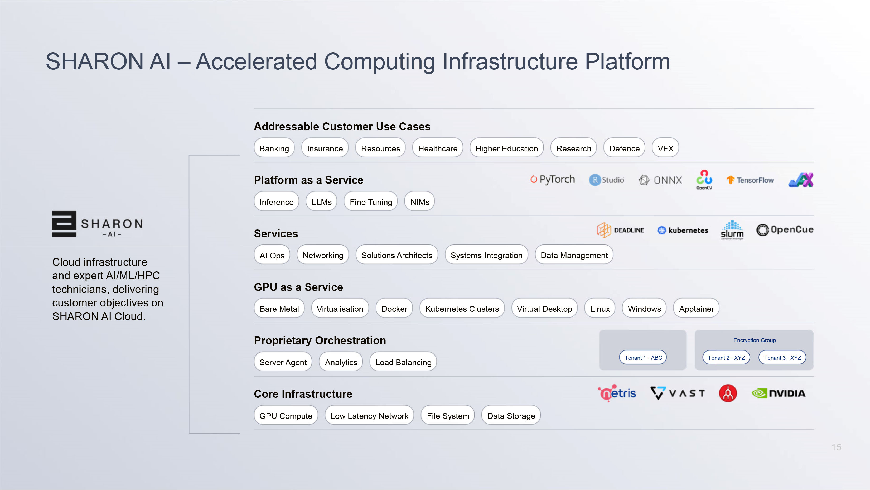Click the Kubernetes logo

(683, 230)
